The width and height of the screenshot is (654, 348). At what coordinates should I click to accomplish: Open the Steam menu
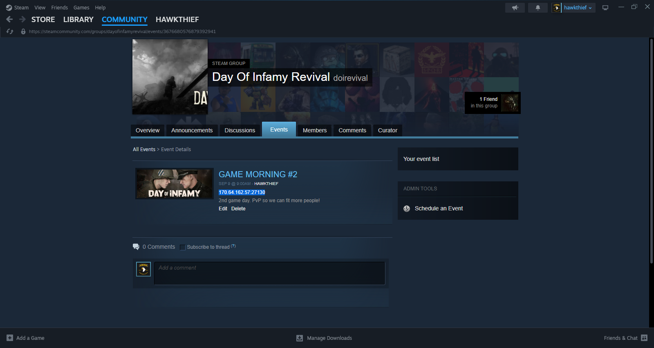(x=21, y=8)
